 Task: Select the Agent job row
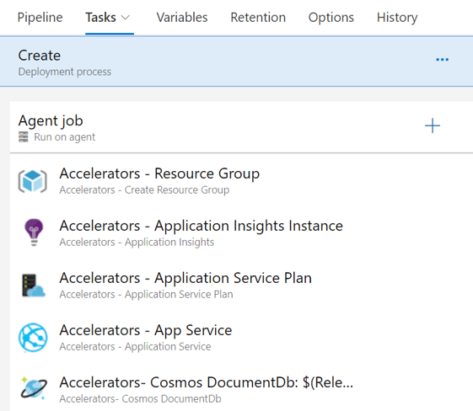(241, 127)
